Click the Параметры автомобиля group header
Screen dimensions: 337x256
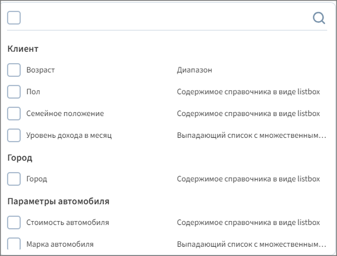coord(58,202)
